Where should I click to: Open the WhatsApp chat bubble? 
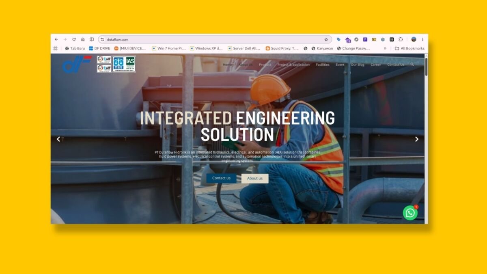[x=410, y=213]
